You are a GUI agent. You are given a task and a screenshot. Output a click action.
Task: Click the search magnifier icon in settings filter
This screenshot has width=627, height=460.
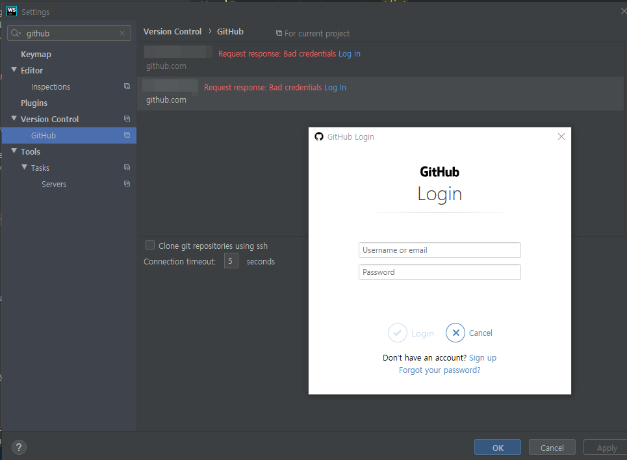pos(16,33)
